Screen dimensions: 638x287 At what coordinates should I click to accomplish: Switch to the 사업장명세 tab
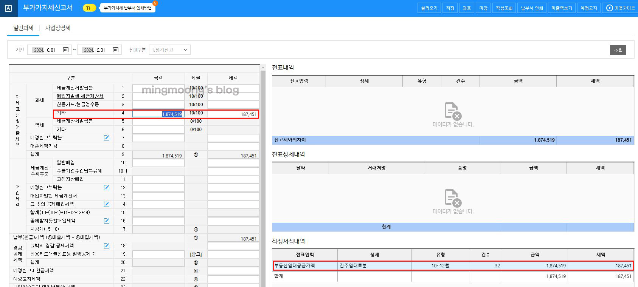(58, 28)
